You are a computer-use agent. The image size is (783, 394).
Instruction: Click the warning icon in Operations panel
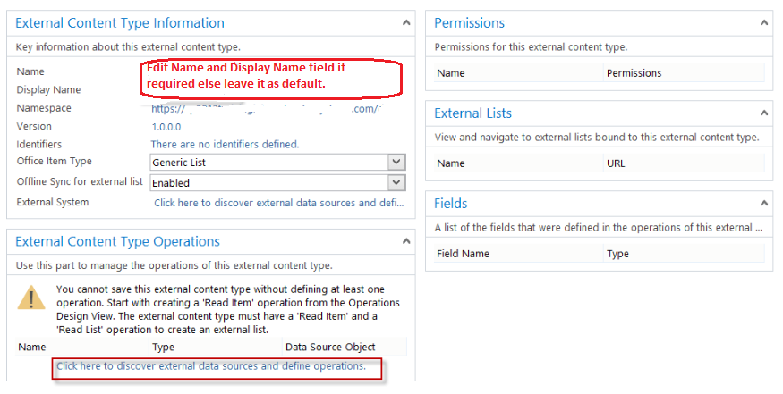coord(33,299)
